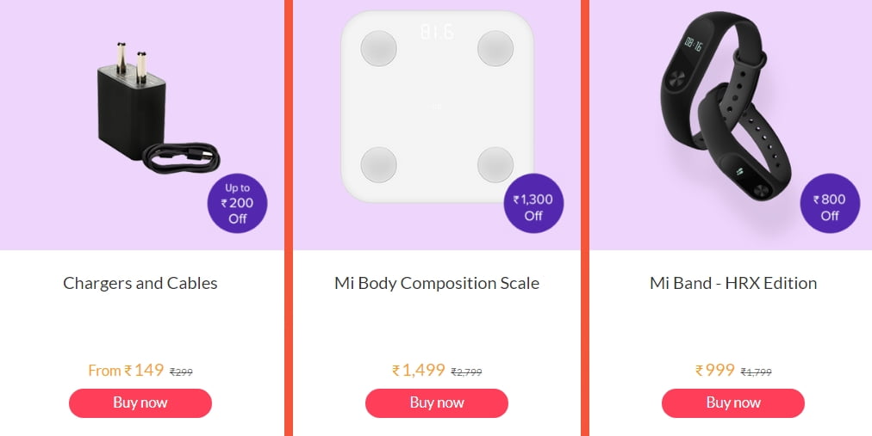The height and width of the screenshot is (436, 872).
Task: Click the coiled black USB cable image
Action: pos(181,158)
